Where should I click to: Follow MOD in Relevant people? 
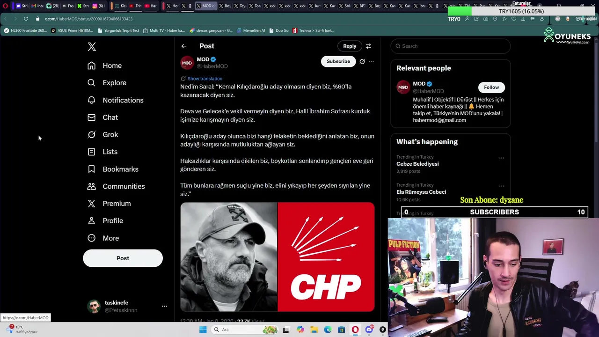pos(491,87)
